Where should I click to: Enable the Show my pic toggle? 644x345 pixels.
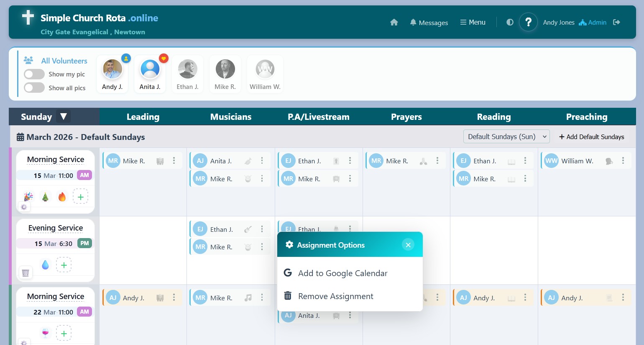tap(34, 74)
